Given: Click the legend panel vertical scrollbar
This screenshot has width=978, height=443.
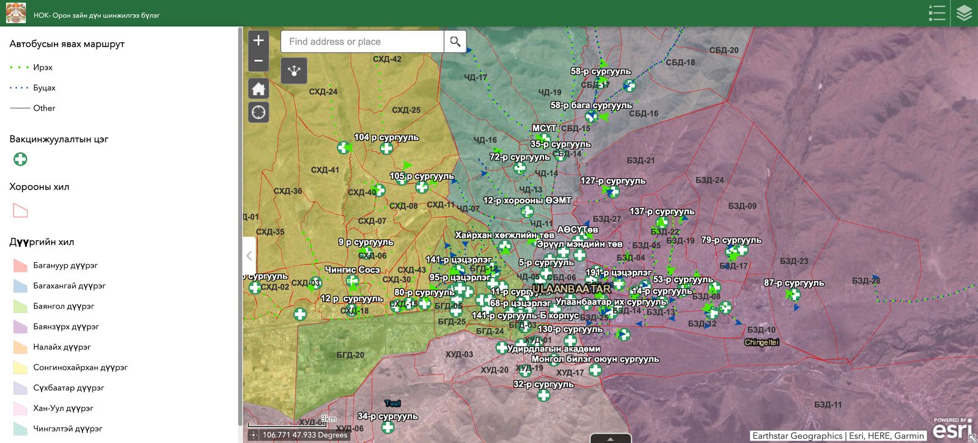Looking at the screenshot, I should [240, 226].
